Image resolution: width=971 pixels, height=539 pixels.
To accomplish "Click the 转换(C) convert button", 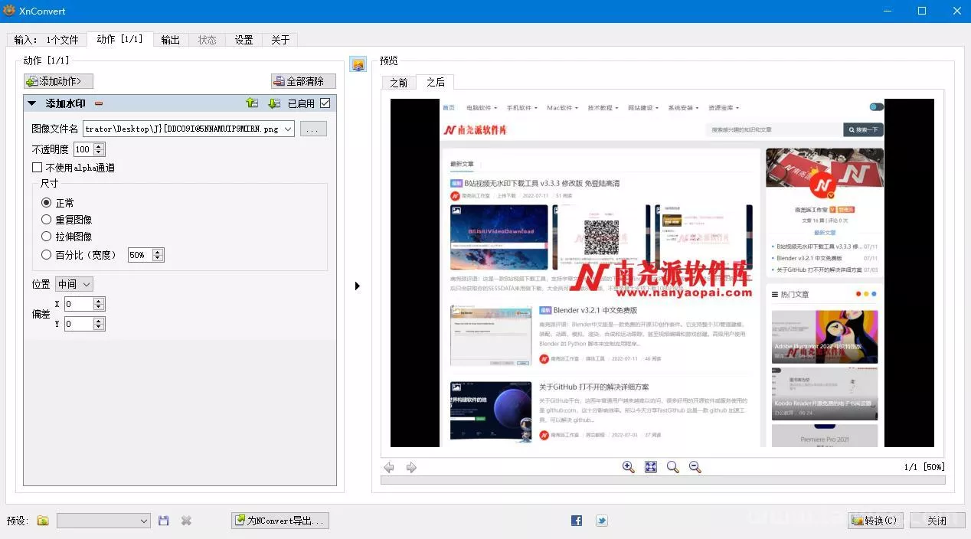I will coord(876,521).
